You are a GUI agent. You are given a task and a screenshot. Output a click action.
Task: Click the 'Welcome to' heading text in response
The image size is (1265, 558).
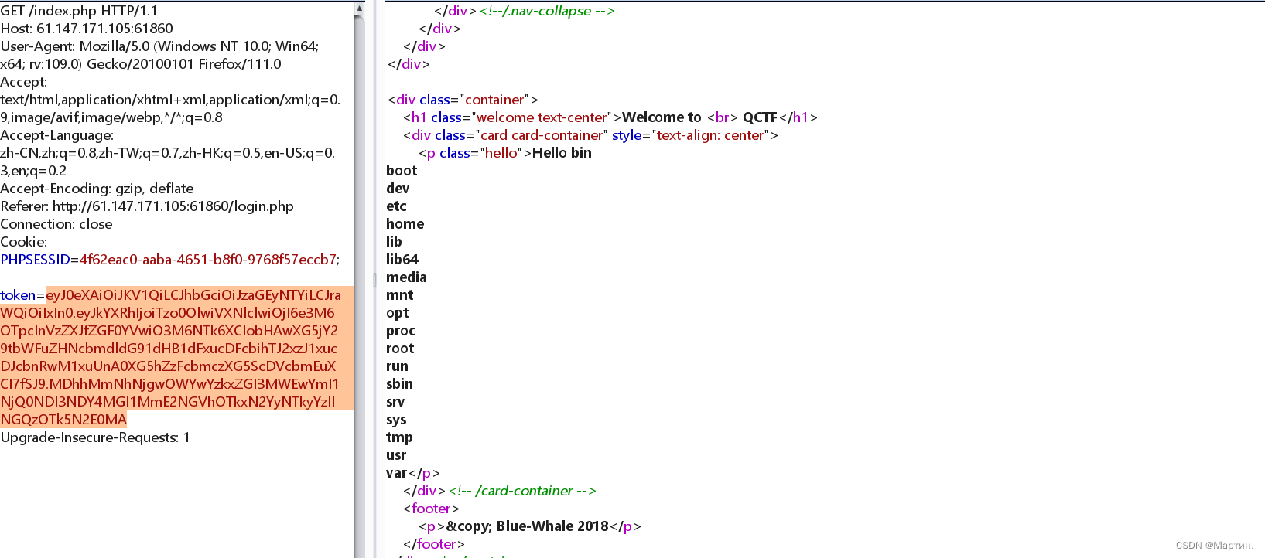662,117
